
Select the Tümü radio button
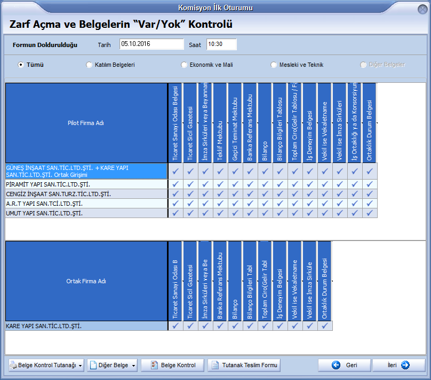click(21, 65)
